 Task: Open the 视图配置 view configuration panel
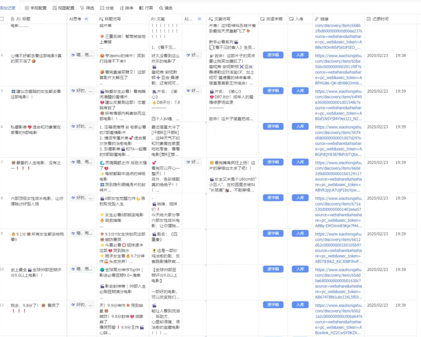pyautogui.click(x=64, y=8)
